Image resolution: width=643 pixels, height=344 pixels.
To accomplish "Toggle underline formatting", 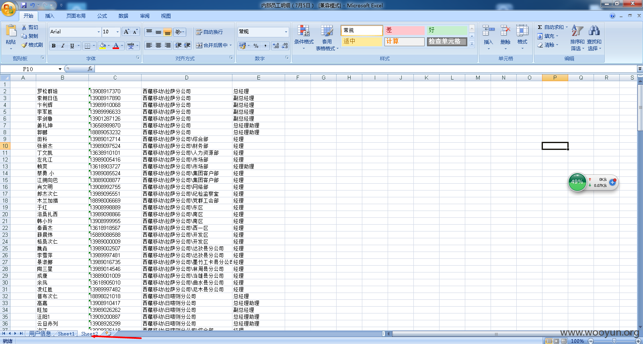I will 72,46.
